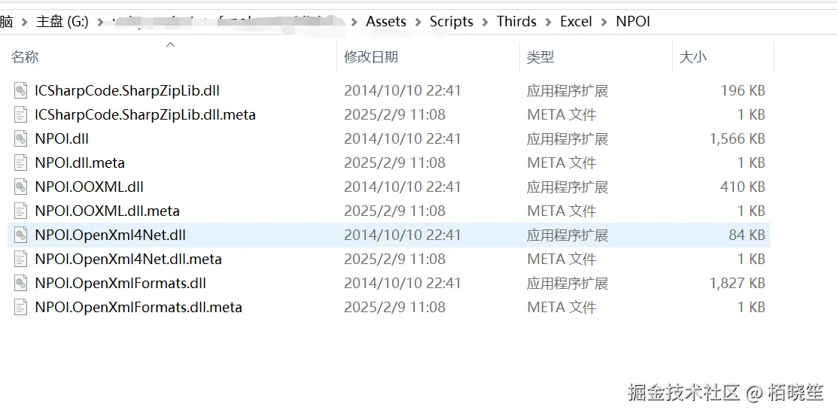Screen dimensions: 837x416
Task: Select file name NPOI.OpenXml4Net.dll
Action: [x=110, y=235]
